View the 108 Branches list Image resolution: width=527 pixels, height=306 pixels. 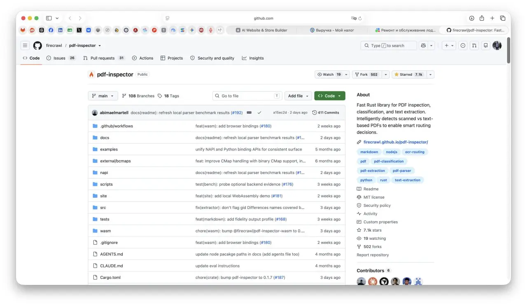138,96
